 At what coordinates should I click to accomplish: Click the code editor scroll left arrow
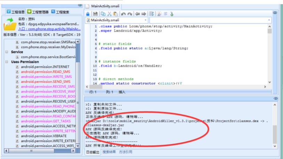87,87
